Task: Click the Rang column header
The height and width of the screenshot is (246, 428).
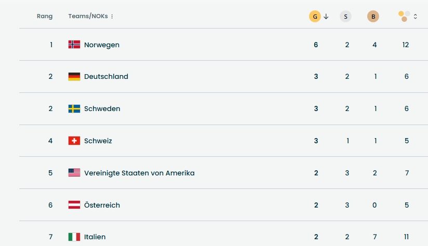Action: (x=45, y=17)
